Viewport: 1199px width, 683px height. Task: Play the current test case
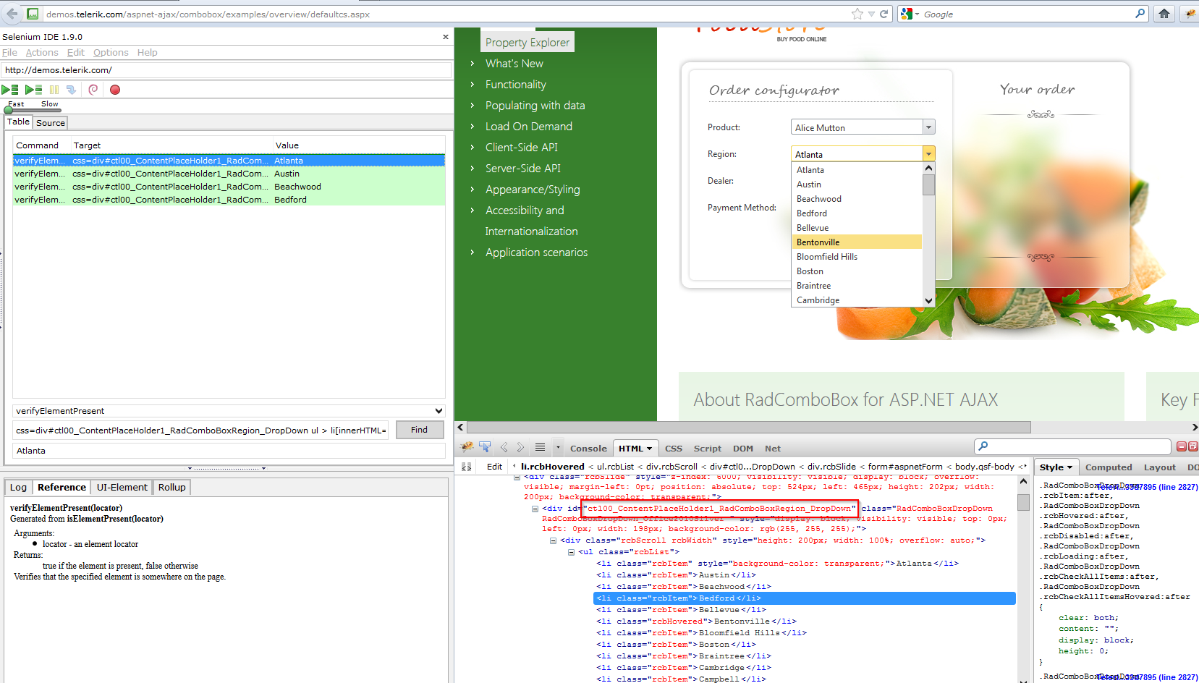[x=33, y=90]
